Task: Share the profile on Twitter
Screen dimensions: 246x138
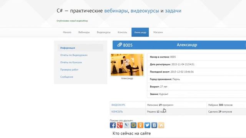Action: coord(147,125)
